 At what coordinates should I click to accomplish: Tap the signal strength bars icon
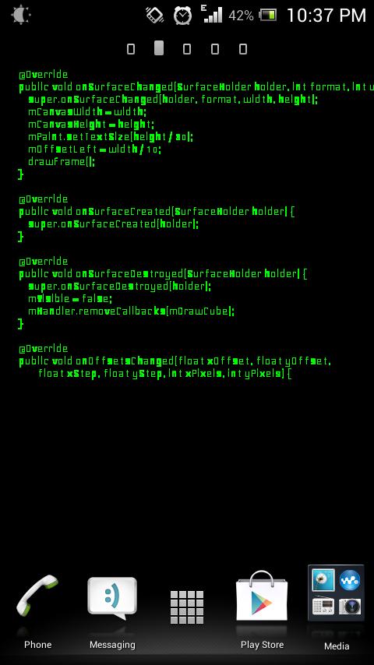pos(211,14)
